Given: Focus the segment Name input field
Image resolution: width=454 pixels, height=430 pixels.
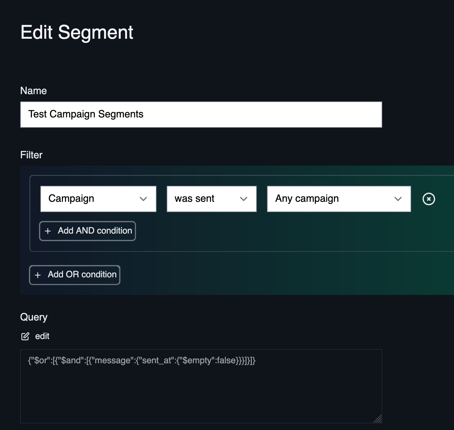Looking at the screenshot, I should (201, 115).
